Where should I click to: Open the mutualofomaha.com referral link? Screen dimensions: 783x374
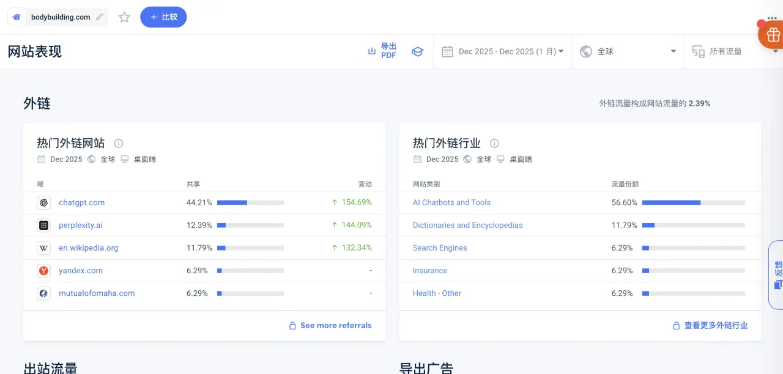point(97,293)
